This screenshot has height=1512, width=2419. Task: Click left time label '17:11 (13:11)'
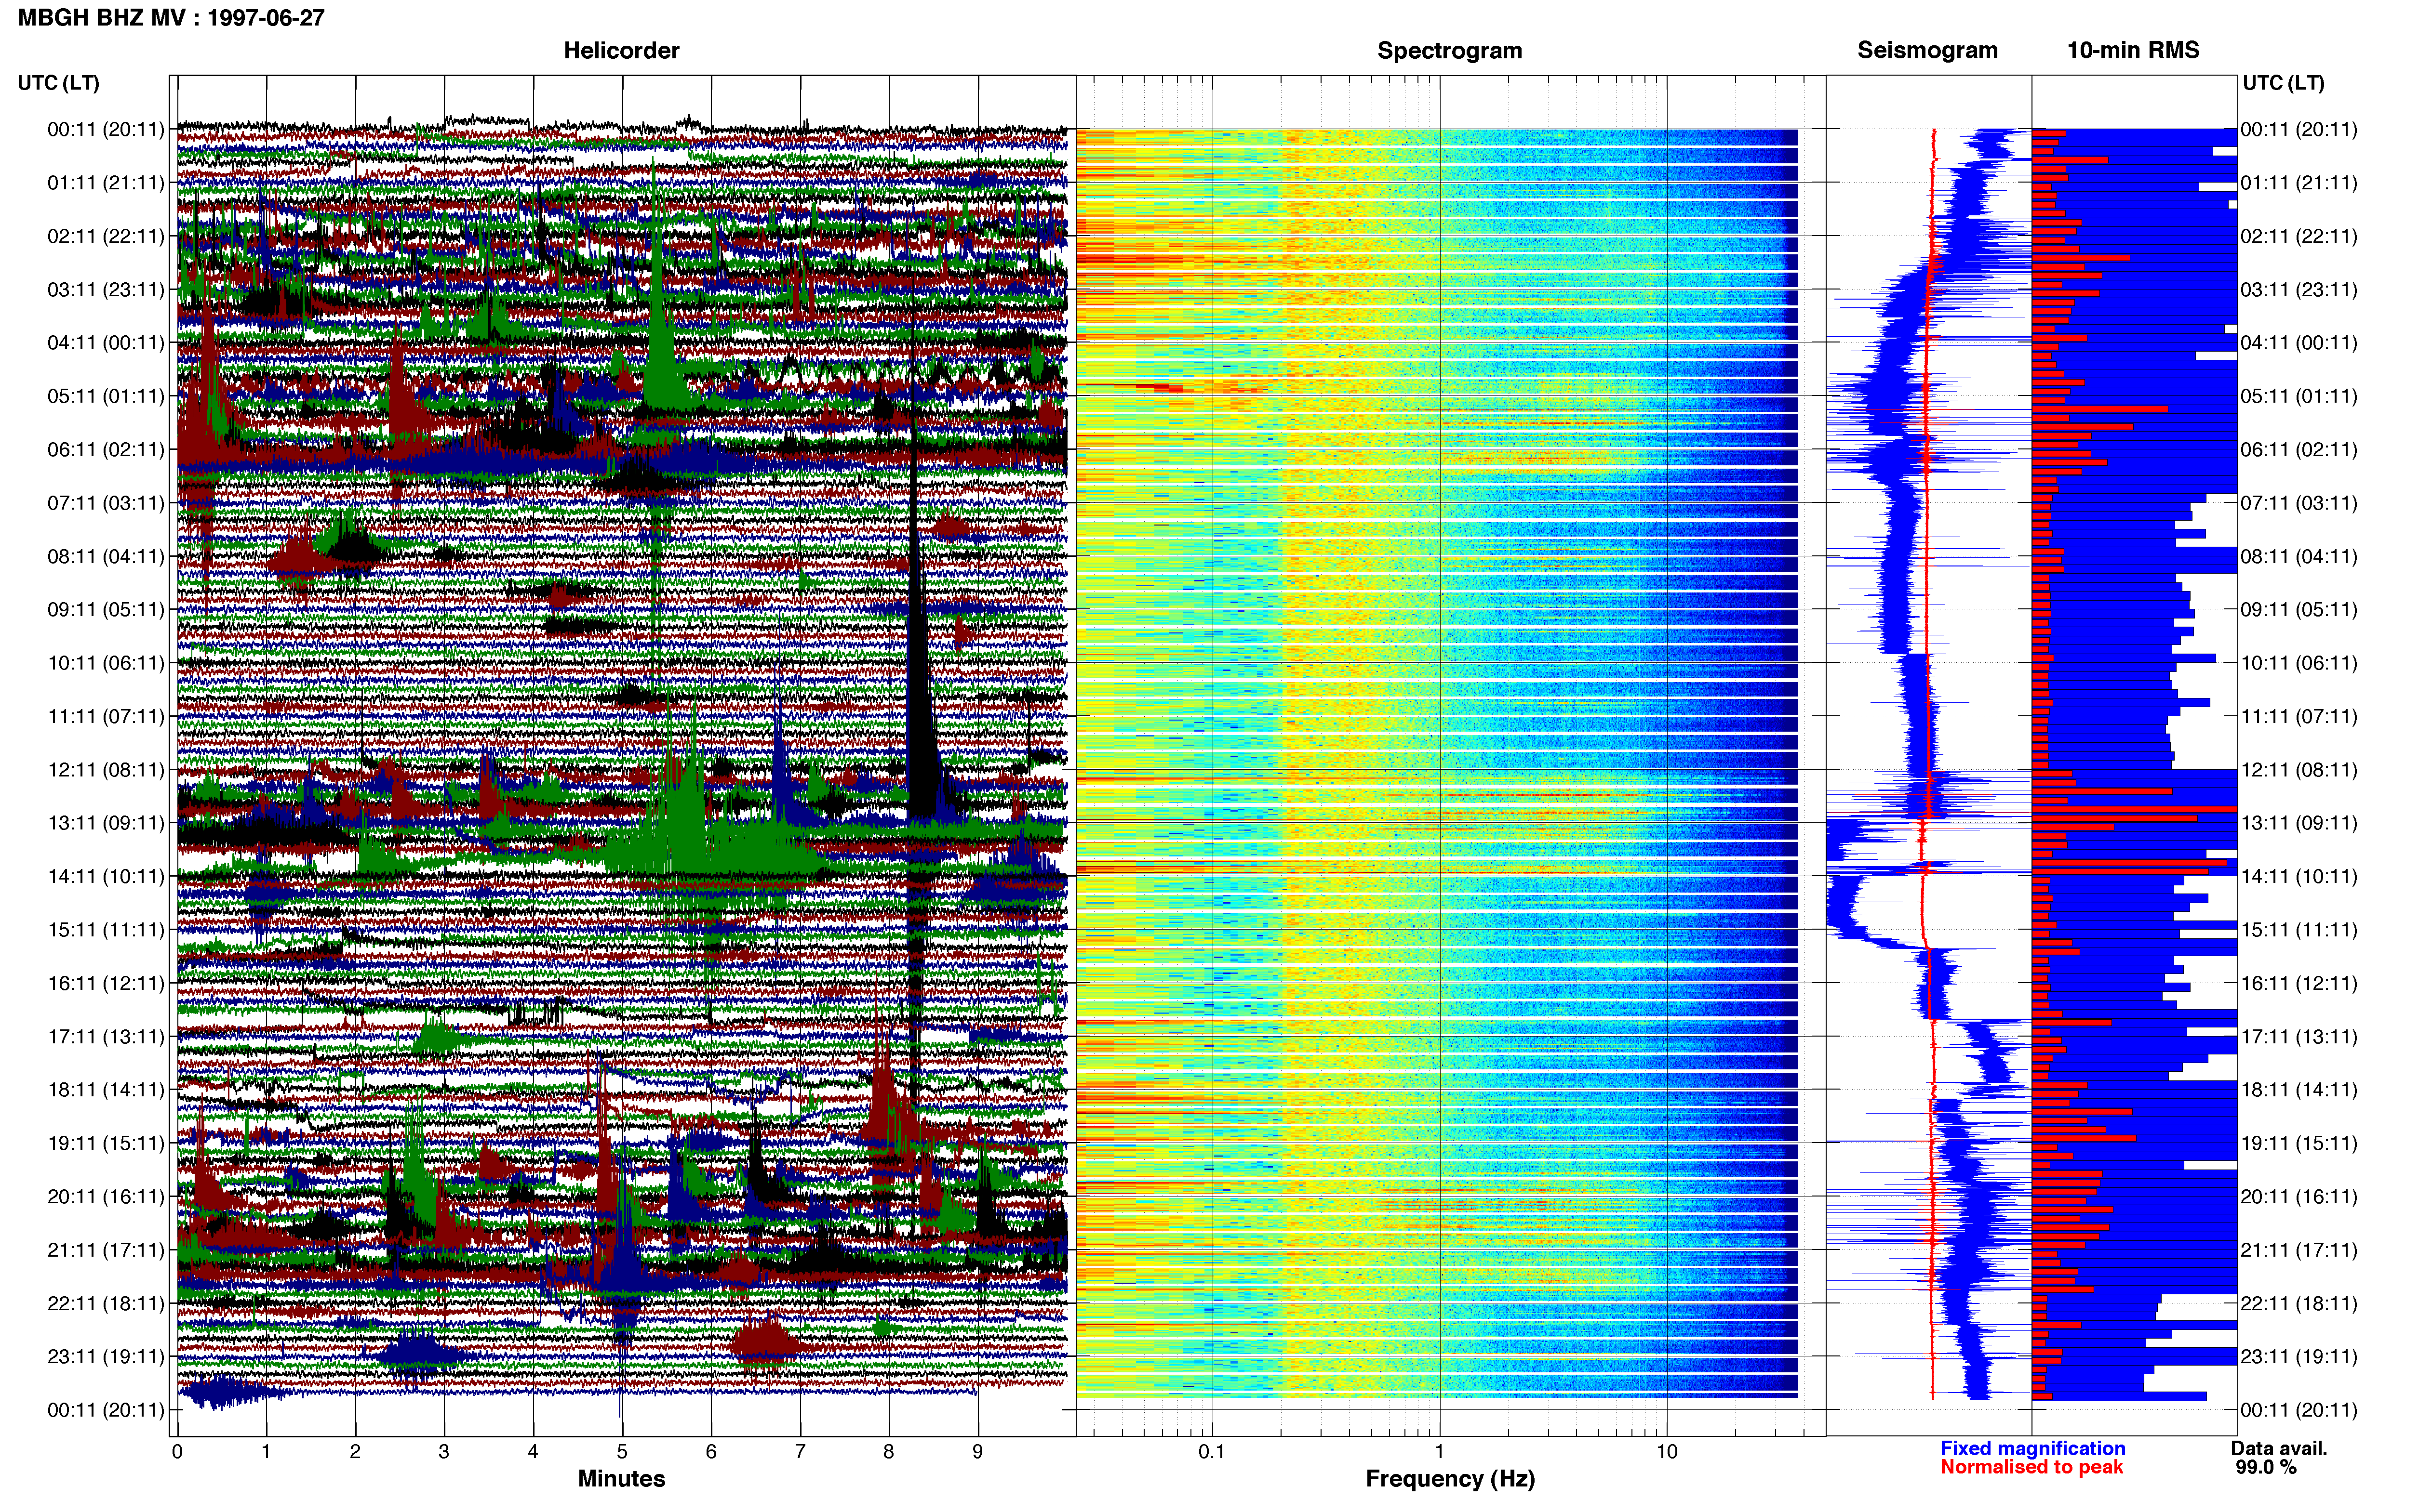[x=105, y=1036]
